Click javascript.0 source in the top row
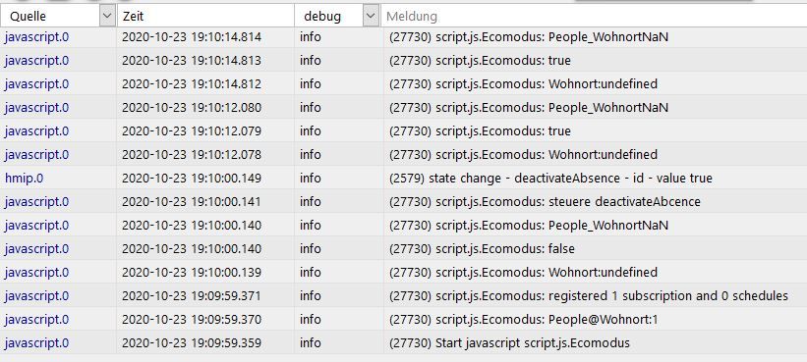807x362 pixels. pos(36,37)
